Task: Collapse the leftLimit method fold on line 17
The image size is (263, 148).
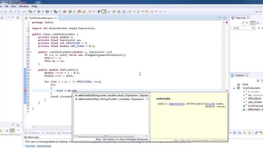Action: pyautogui.click(x=31, y=70)
